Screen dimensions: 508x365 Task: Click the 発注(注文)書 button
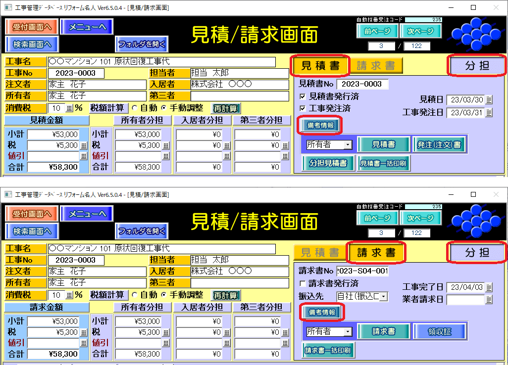(439, 145)
